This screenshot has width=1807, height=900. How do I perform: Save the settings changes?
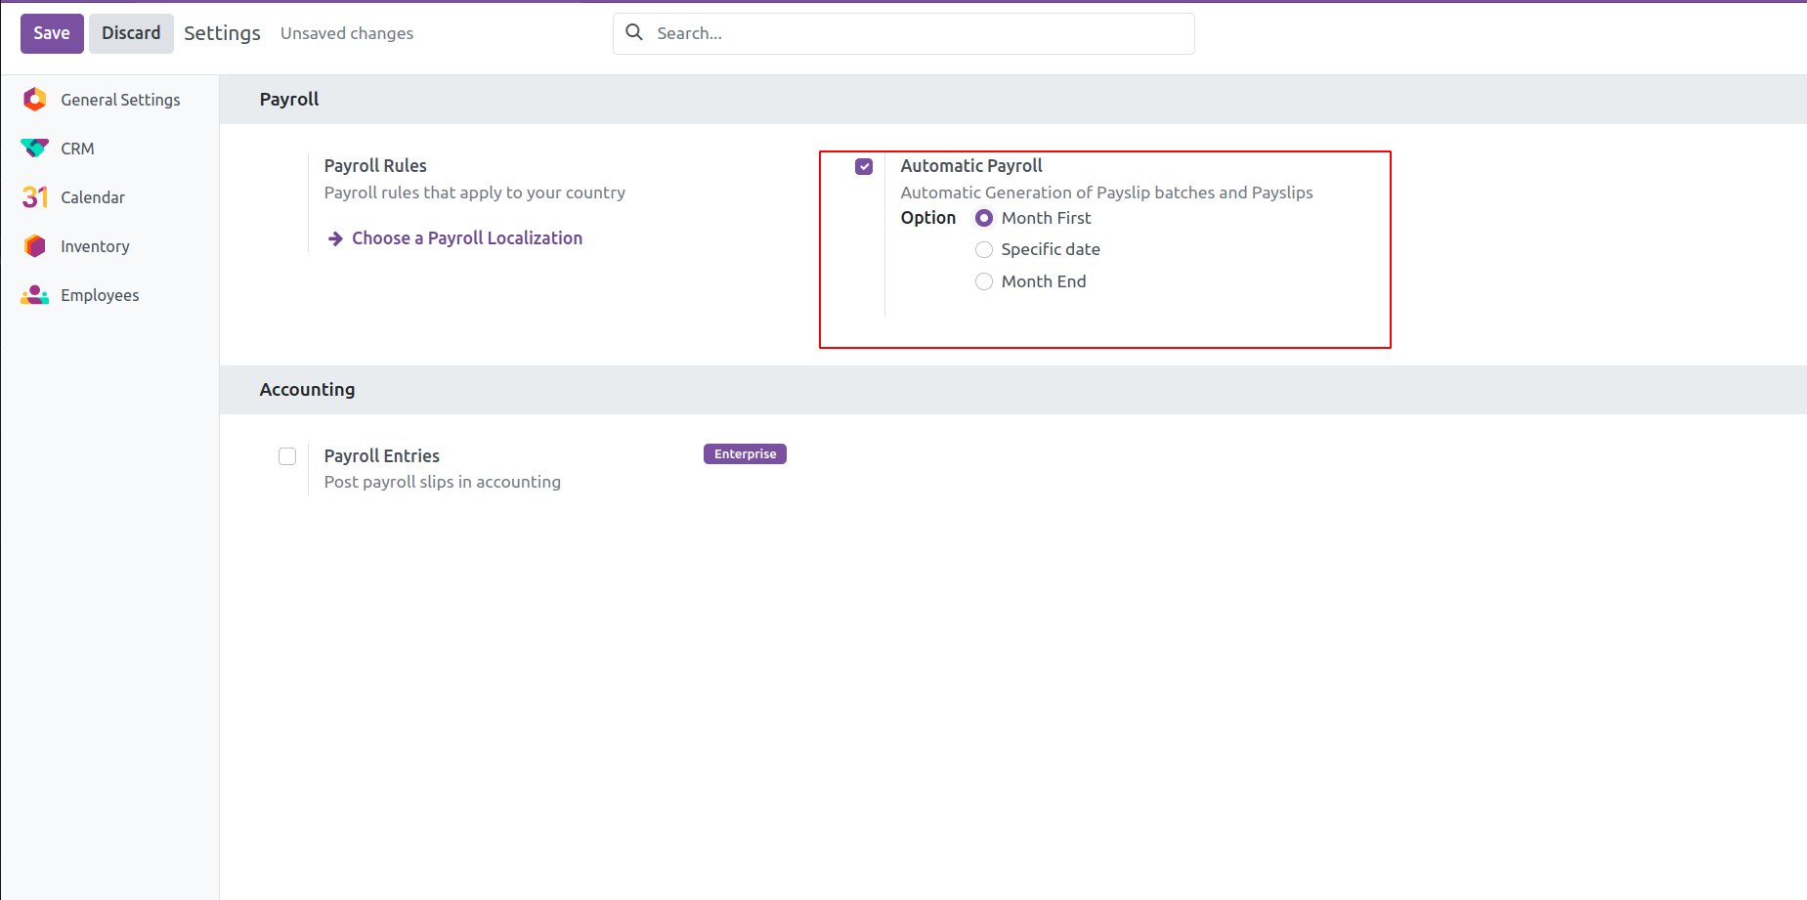[x=52, y=33]
